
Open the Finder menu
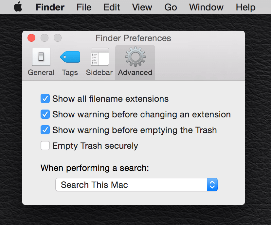[50, 7]
